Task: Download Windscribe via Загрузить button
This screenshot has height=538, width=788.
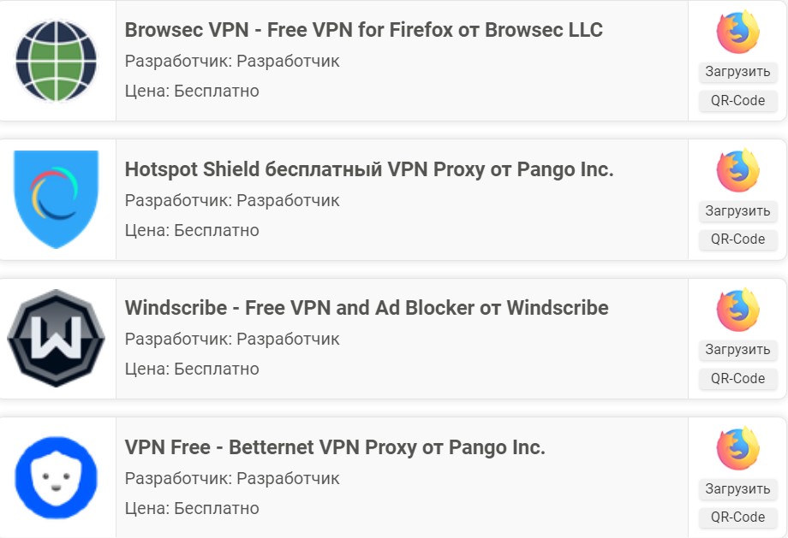Action: (x=737, y=350)
